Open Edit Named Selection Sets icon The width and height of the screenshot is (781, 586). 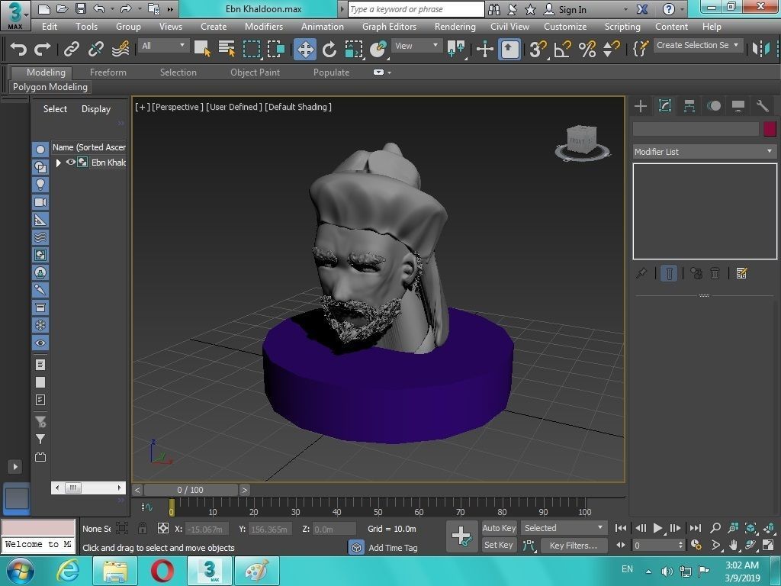(640, 49)
